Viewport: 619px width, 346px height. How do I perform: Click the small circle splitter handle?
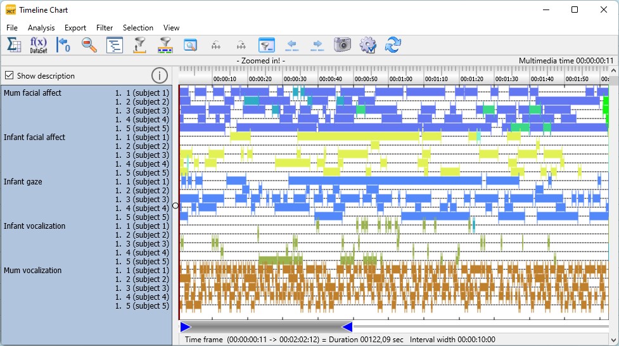[175, 205]
